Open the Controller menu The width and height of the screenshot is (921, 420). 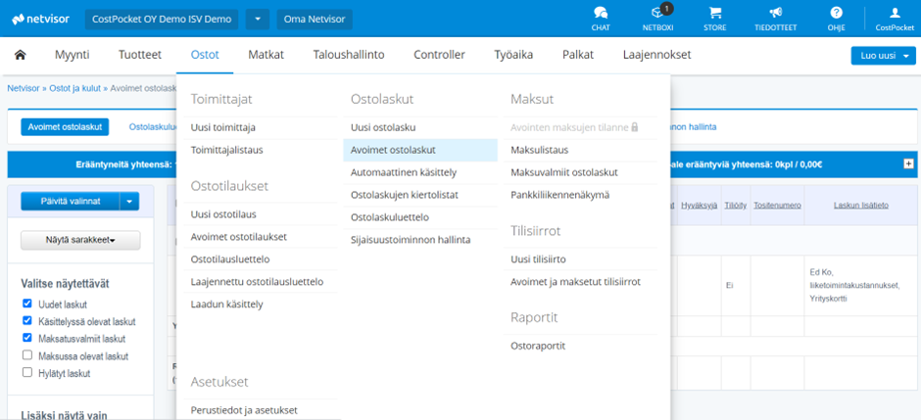pyautogui.click(x=439, y=55)
